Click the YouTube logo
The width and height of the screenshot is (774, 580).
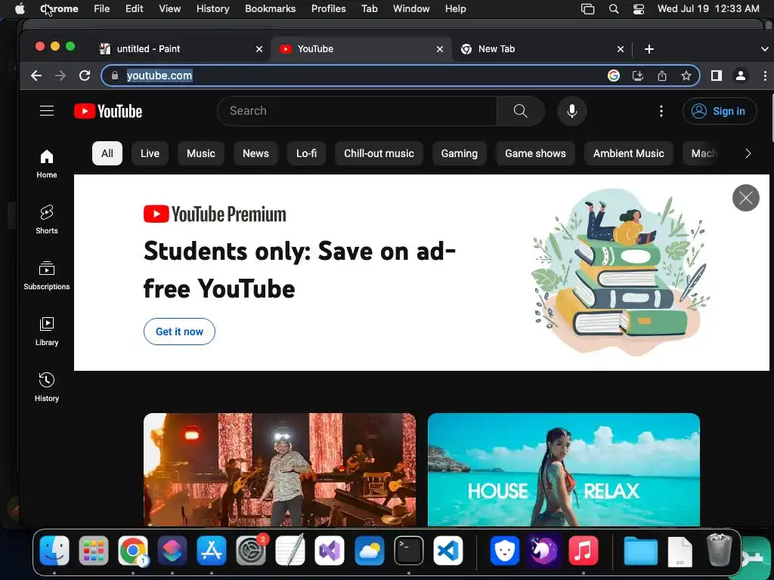tap(108, 111)
